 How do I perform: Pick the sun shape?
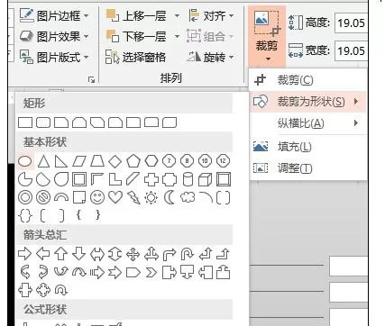(151, 198)
